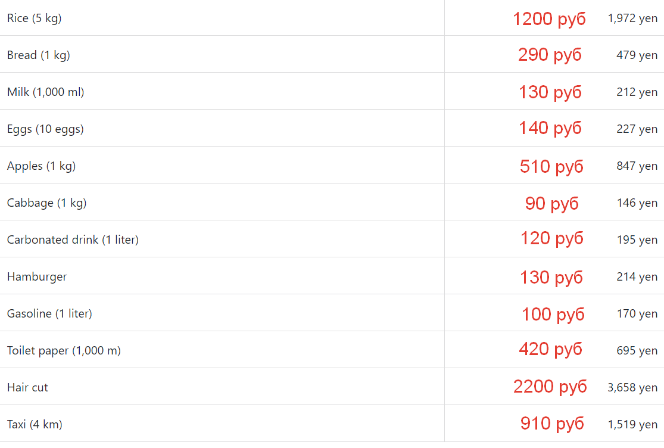Select the Hamburger row label

pos(37,277)
